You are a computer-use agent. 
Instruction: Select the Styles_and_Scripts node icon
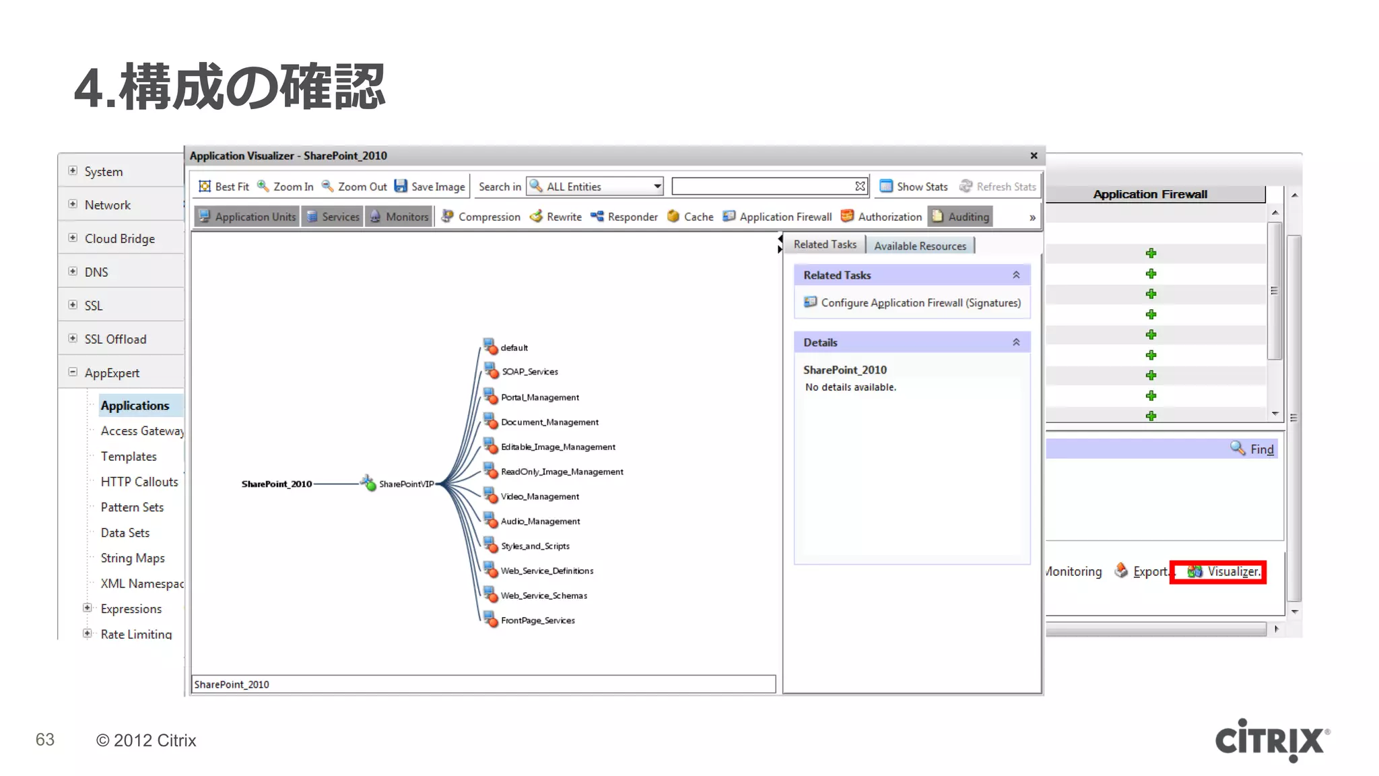point(490,545)
